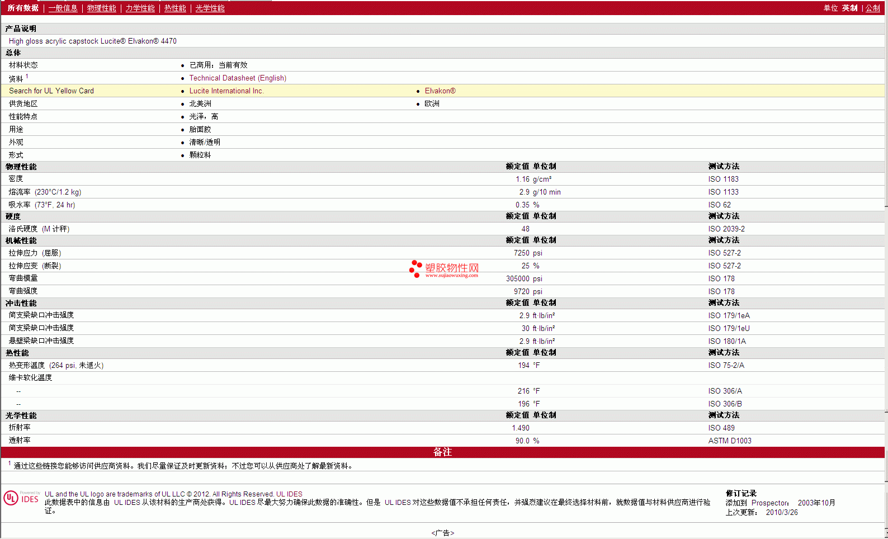The image size is (888, 539).
Task: Open the Lucite International Inc. link
Action: [226, 91]
